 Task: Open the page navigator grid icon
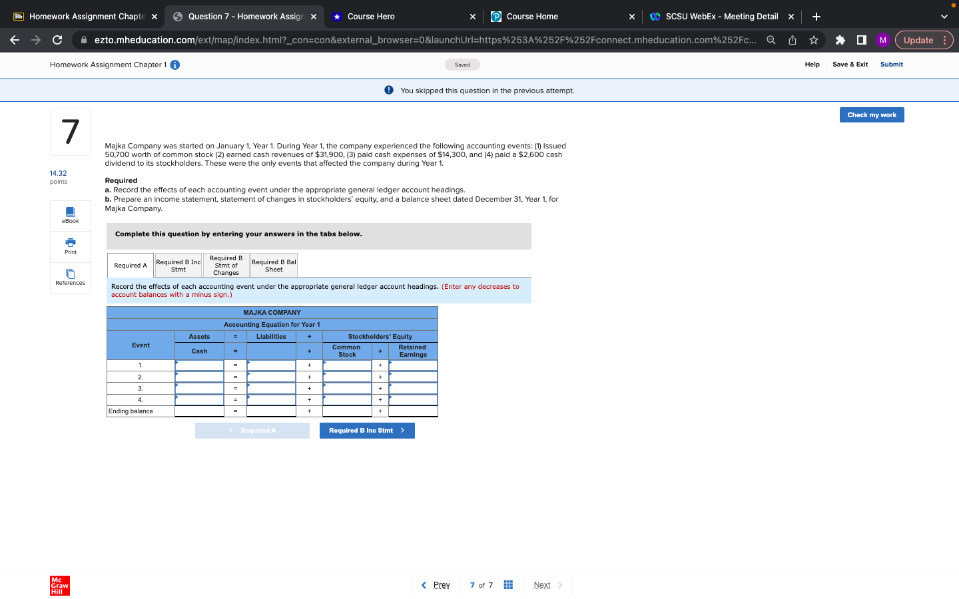pyautogui.click(x=508, y=584)
